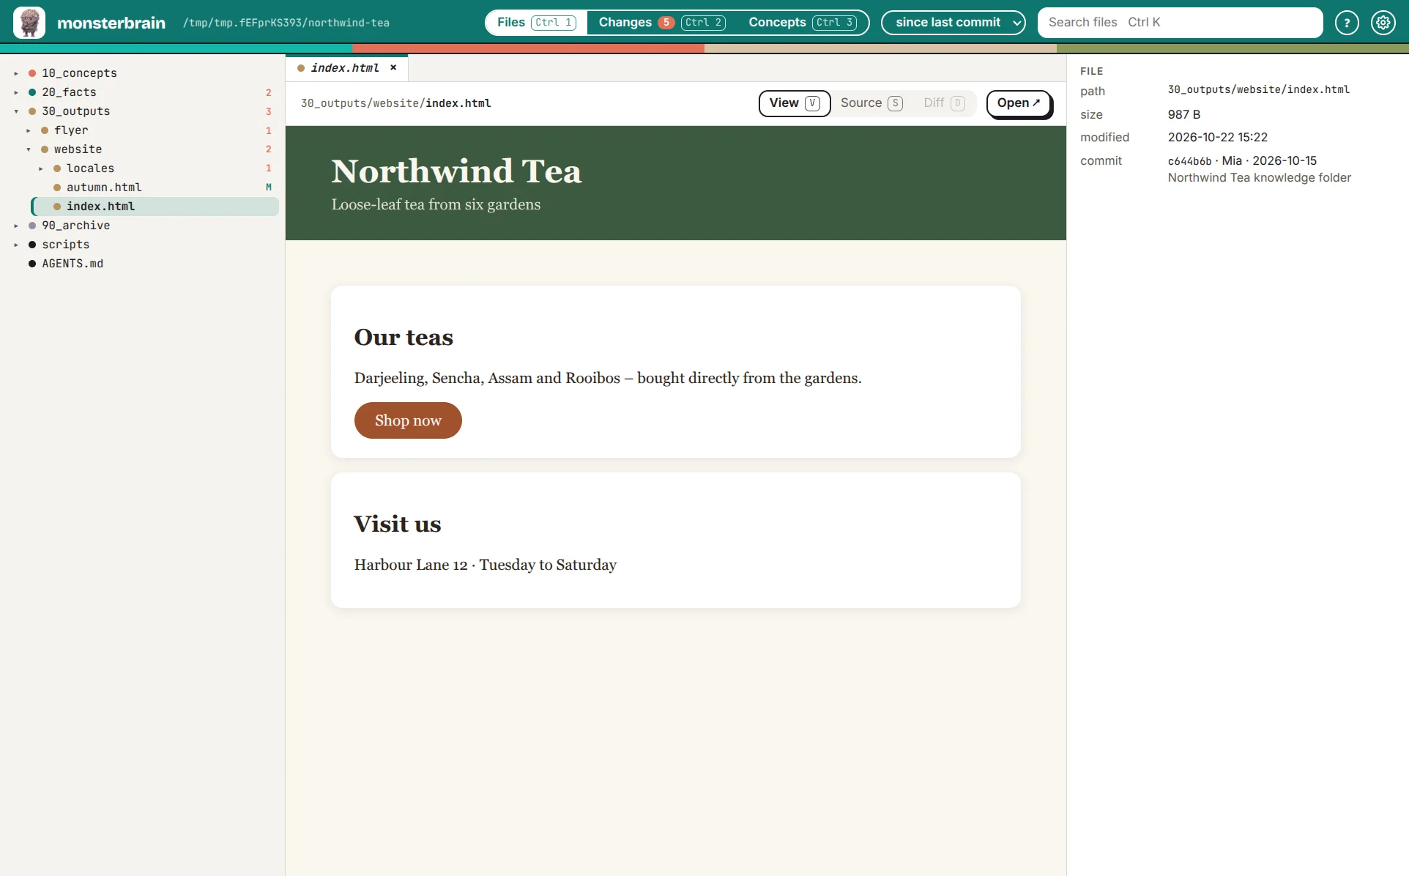The image size is (1409, 876).
Task: Click the M status marker for autumn.html
Action: tap(269, 188)
